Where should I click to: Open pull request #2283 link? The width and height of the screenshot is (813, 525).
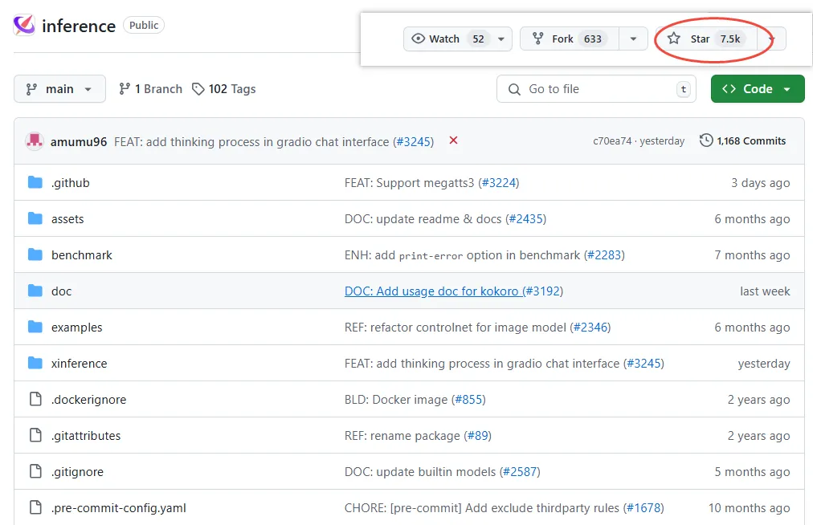pyautogui.click(x=604, y=255)
